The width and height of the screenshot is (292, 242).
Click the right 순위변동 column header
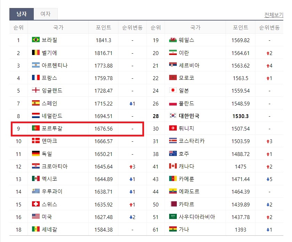pyautogui.click(x=269, y=28)
